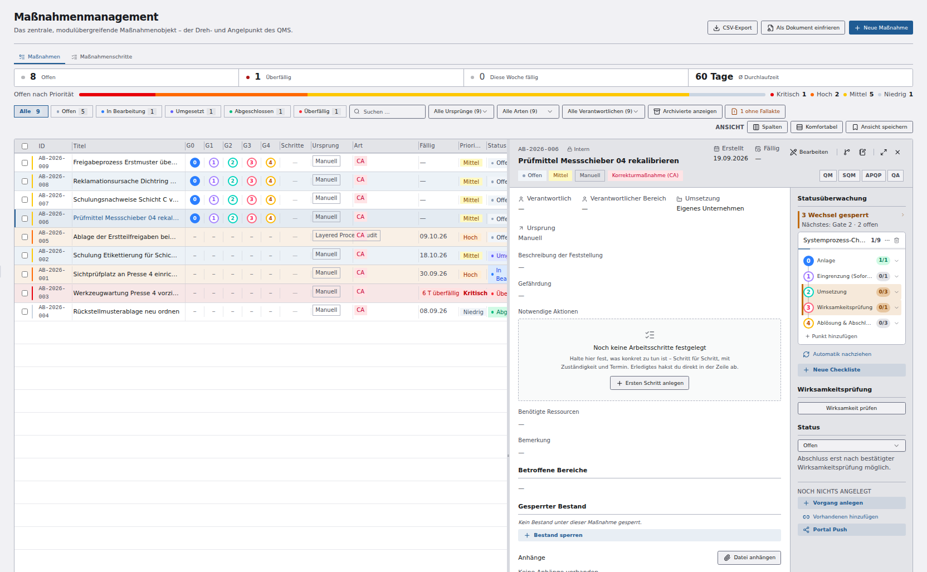
Task: Check the row checkbox for AB-2026-005
Action: pyautogui.click(x=25, y=237)
